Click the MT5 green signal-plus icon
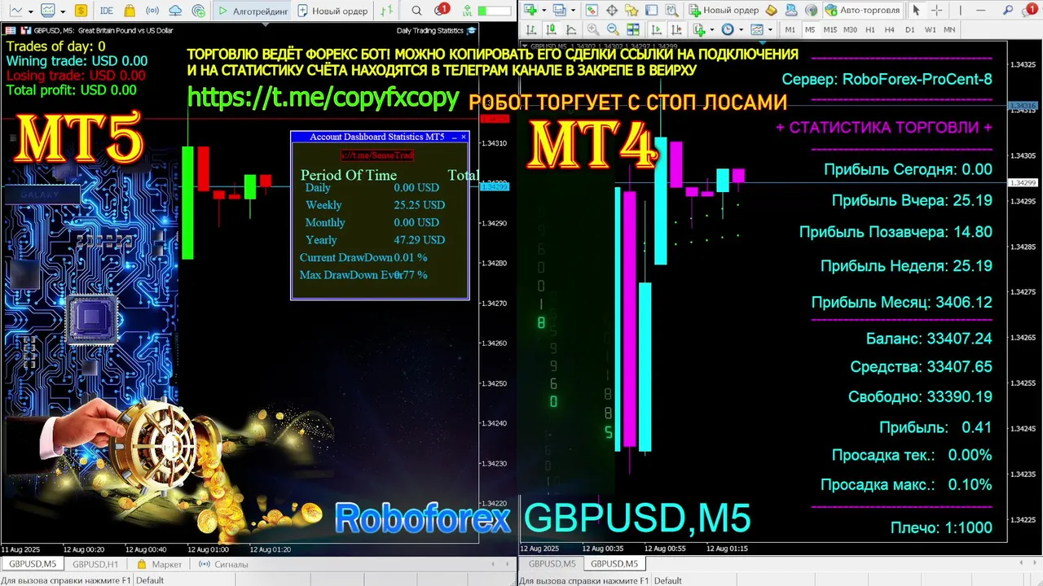This screenshot has height=586, width=1043. click(199, 11)
